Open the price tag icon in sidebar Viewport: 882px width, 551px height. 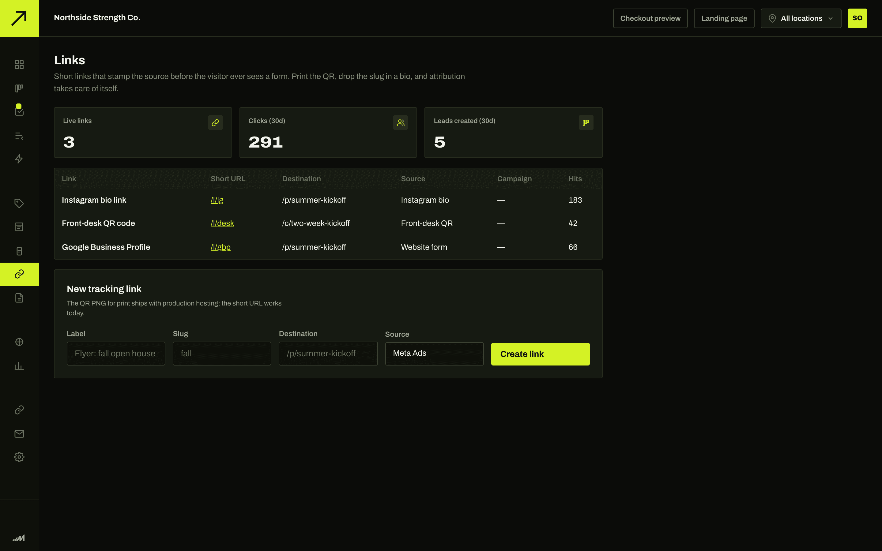pyautogui.click(x=19, y=203)
